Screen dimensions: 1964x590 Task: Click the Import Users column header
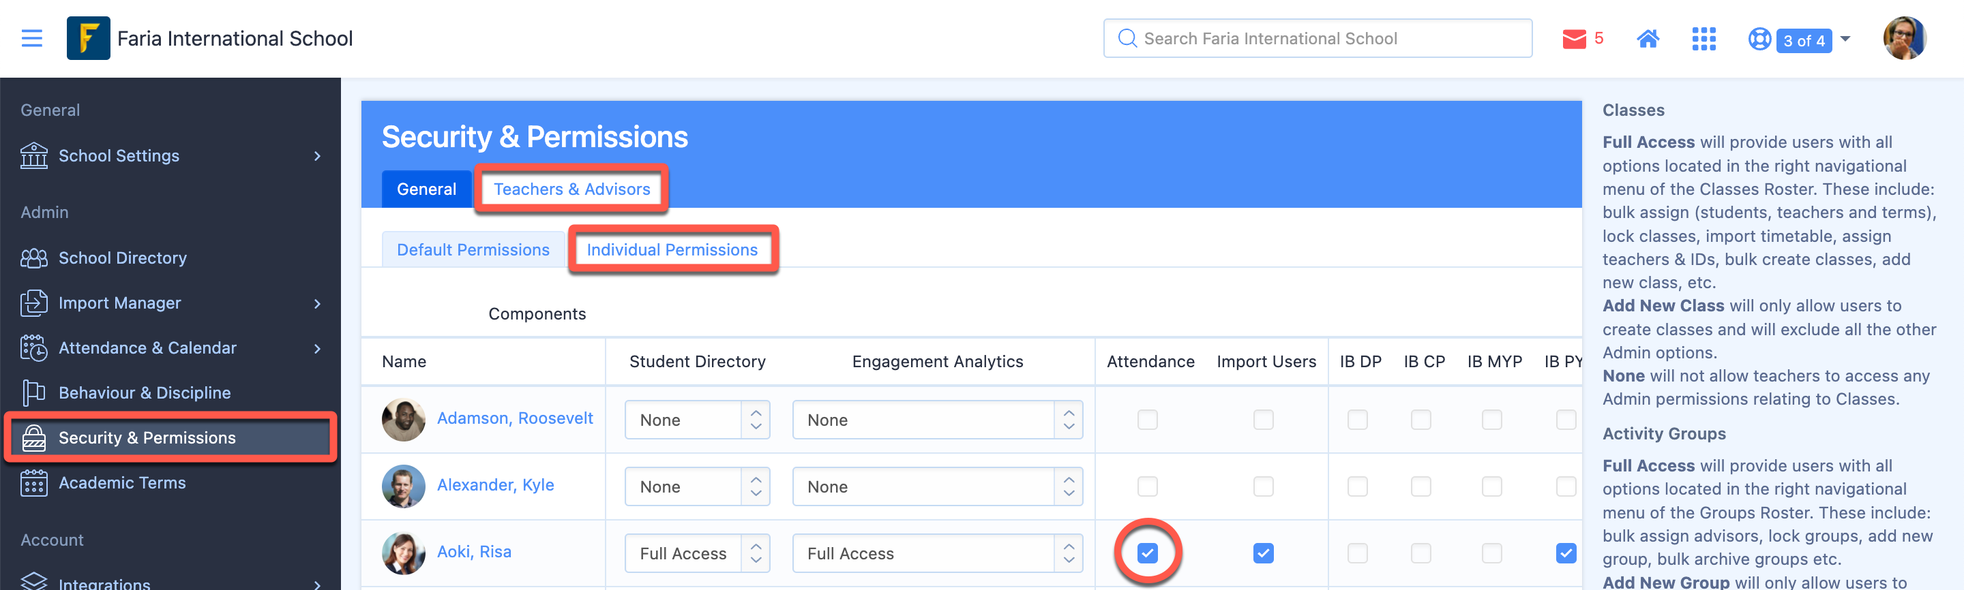(1266, 362)
